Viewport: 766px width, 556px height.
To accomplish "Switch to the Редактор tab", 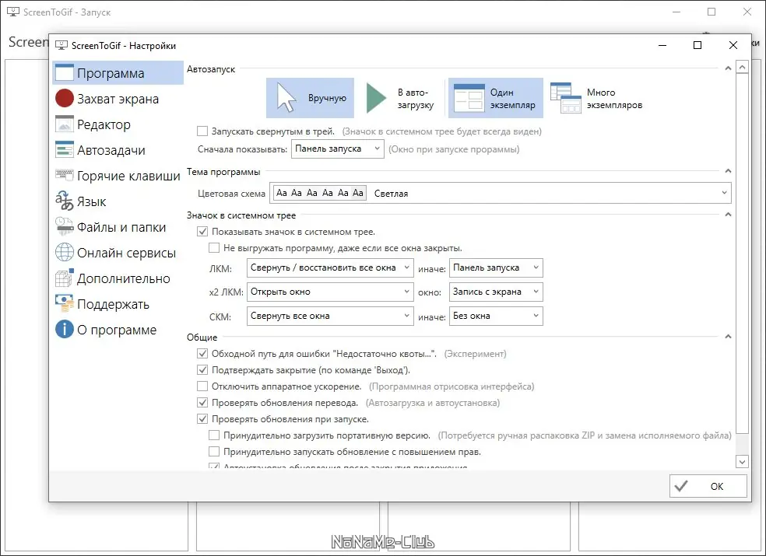I will point(118,124).
